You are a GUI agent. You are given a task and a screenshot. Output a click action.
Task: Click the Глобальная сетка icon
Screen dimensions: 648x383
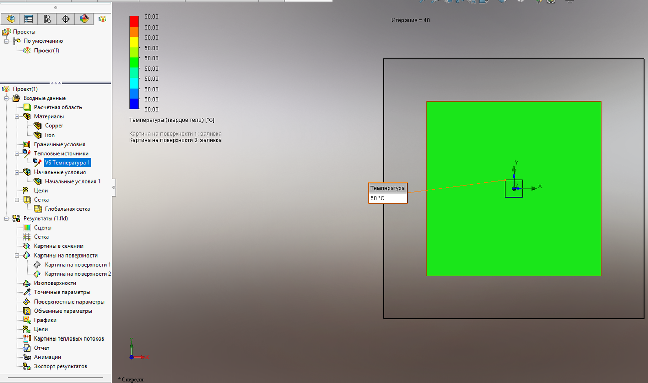38,209
